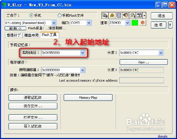Open the 起始地址 dropdown arrow
177x139 pixels.
82,53
